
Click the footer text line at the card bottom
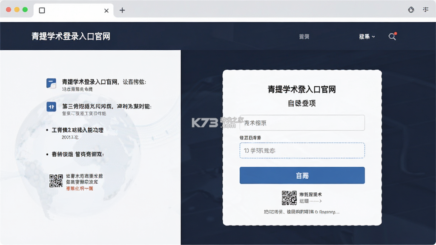302,212
